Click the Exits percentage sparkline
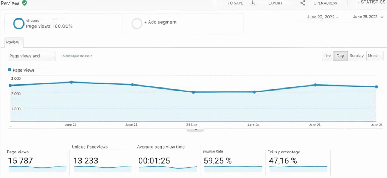The width and height of the screenshot is (387, 178). click(299, 169)
